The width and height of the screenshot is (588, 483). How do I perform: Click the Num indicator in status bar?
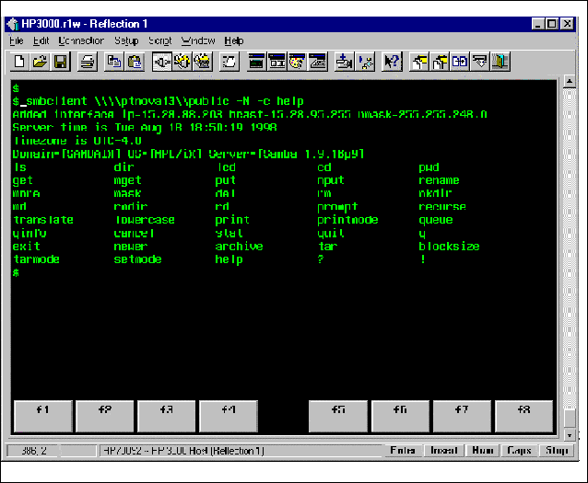482,450
